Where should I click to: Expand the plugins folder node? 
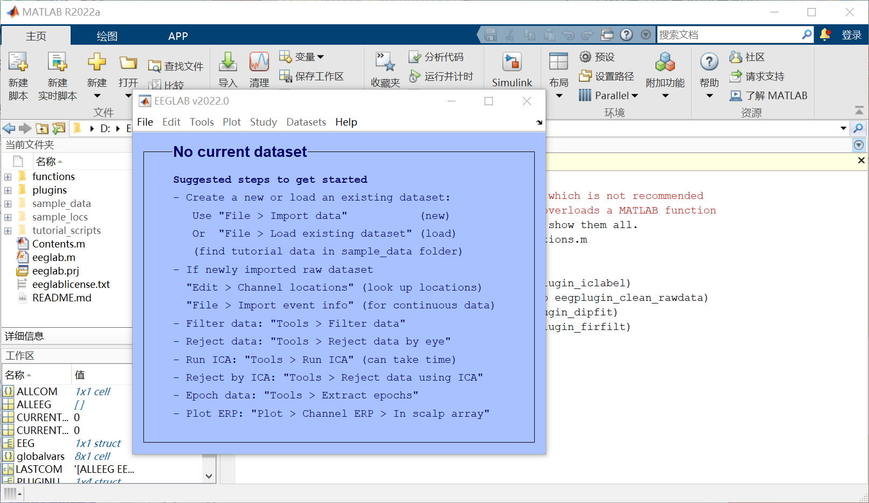[x=8, y=190]
